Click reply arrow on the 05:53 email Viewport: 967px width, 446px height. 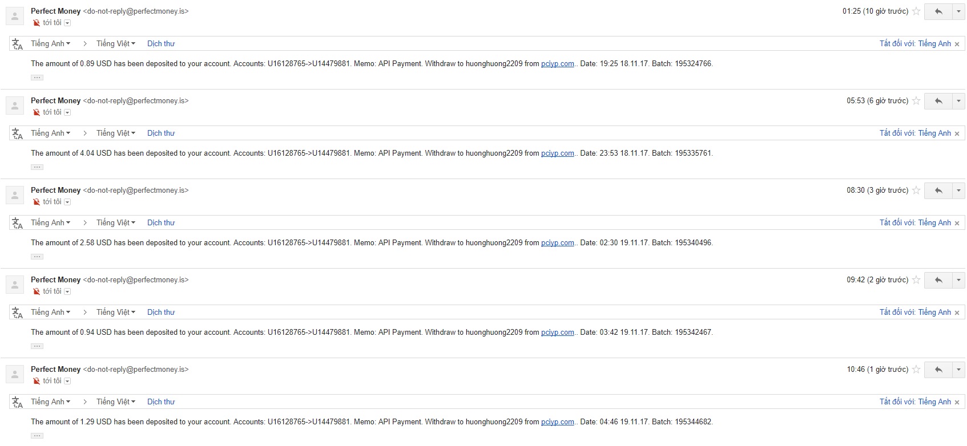coord(938,101)
